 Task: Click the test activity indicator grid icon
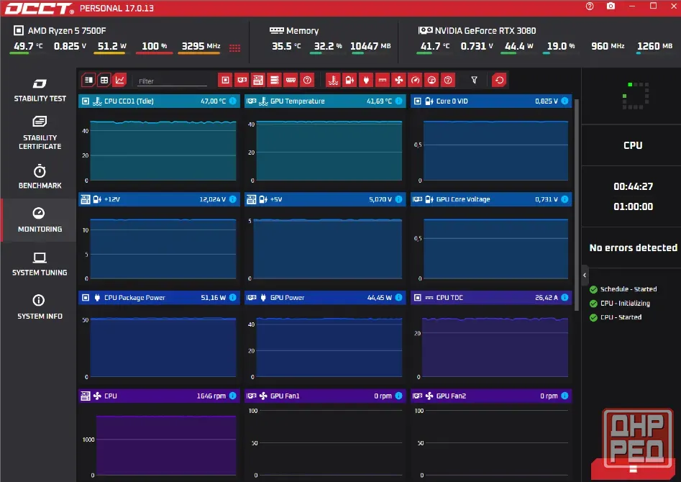pos(636,96)
